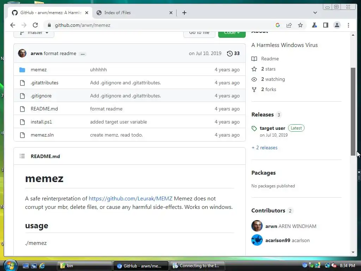Close the GitHub arwn/memez tab

87,13
